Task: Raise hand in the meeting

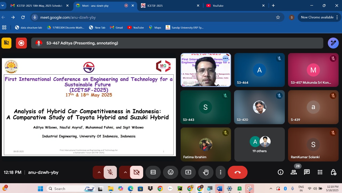Action: 206,172
